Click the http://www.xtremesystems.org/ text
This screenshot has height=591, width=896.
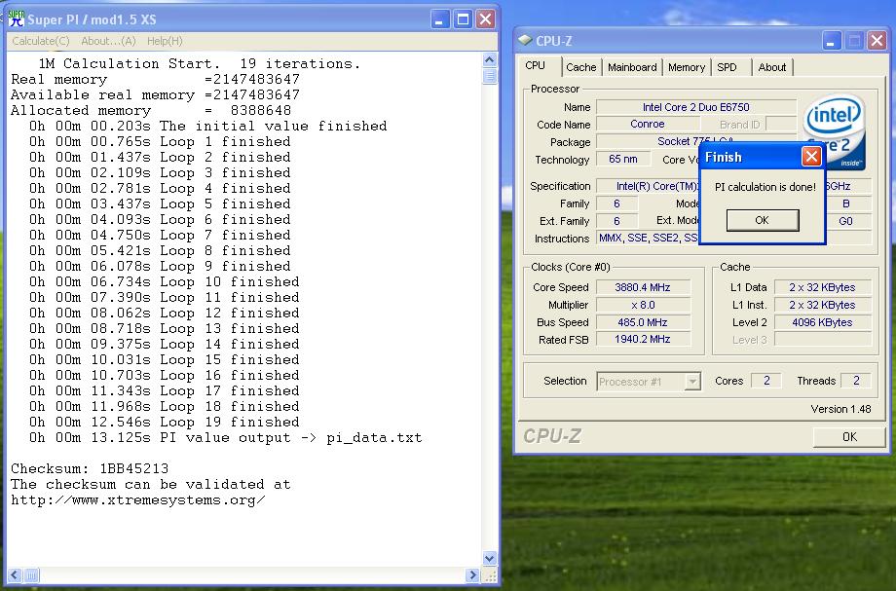137,500
